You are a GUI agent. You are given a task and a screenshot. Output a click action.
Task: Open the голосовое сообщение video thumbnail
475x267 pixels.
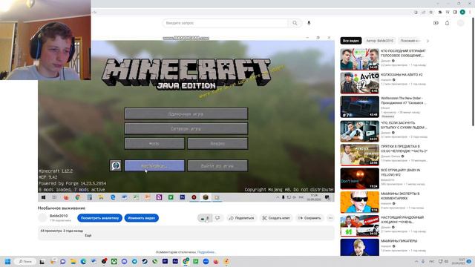(x=359, y=59)
